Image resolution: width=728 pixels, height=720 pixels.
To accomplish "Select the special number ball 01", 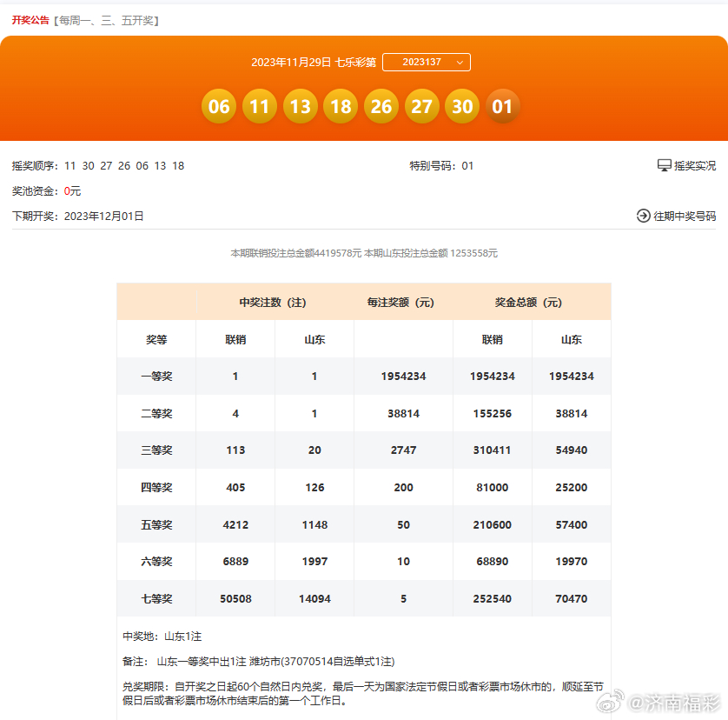I will pyautogui.click(x=503, y=106).
